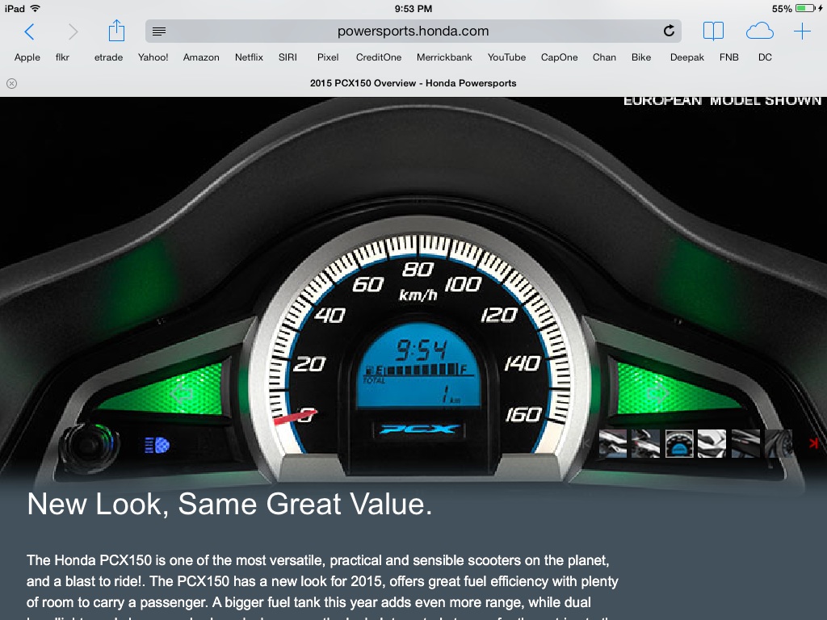Tap the 'New Look, Same Great Value.' heading
This screenshot has height=620, width=827.
[229, 504]
